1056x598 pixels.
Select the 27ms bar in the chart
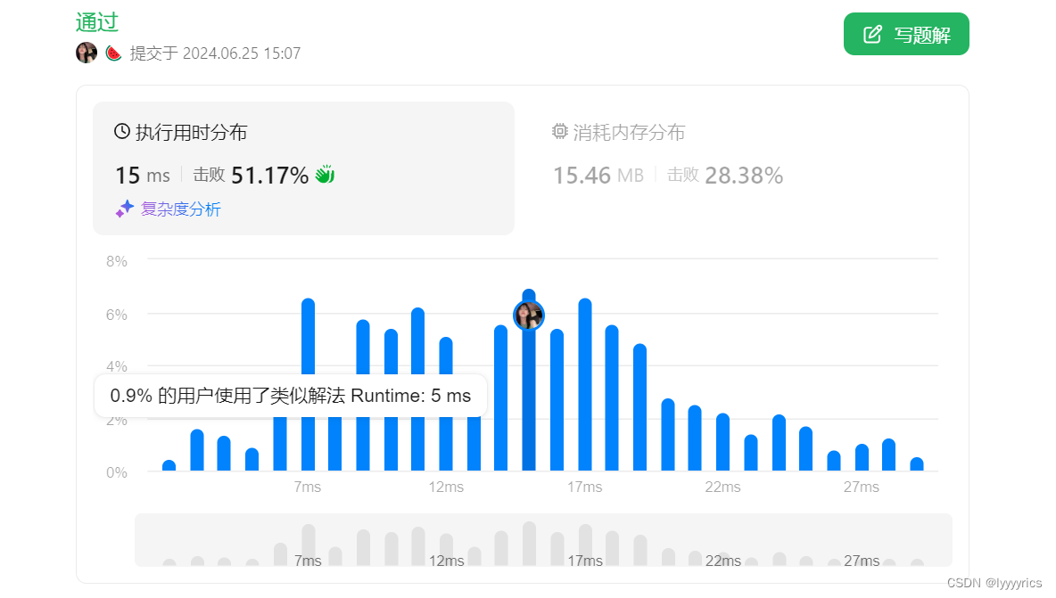(862, 457)
